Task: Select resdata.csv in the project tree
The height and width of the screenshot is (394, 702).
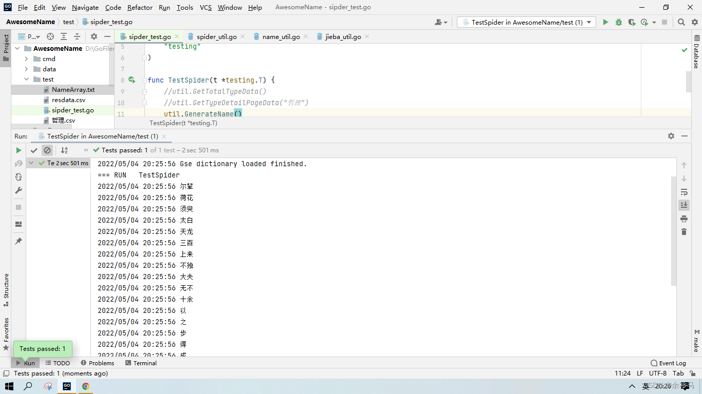Action: tap(68, 100)
